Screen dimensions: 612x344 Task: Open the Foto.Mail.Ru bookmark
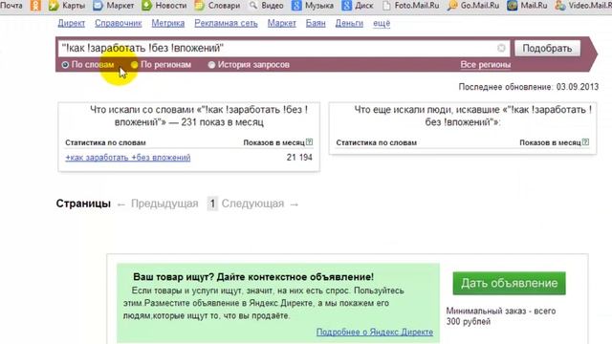tap(410, 6)
